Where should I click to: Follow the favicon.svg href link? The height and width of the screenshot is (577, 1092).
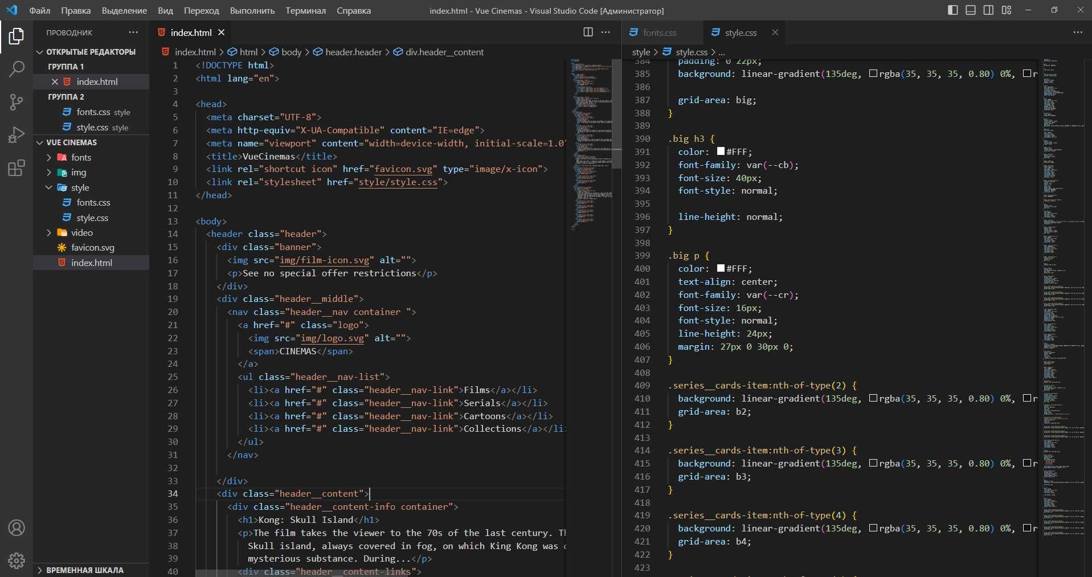coord(403,169)
